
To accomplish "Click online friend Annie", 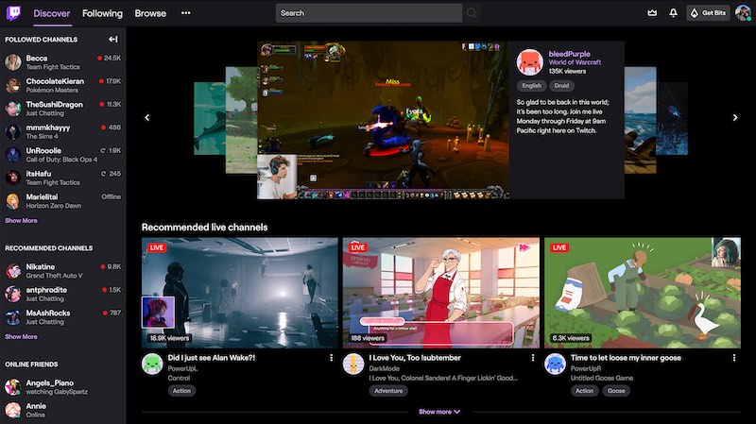I will 62,410.
